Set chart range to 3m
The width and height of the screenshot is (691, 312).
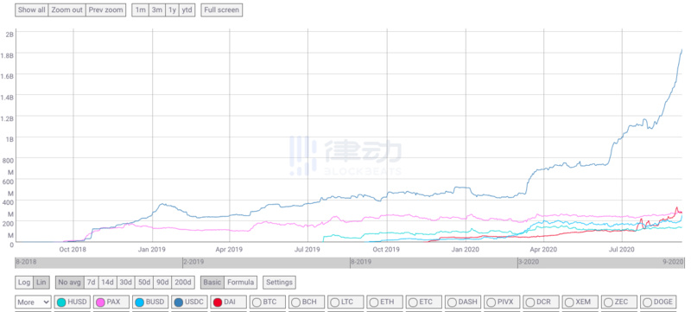pos(157,10)
